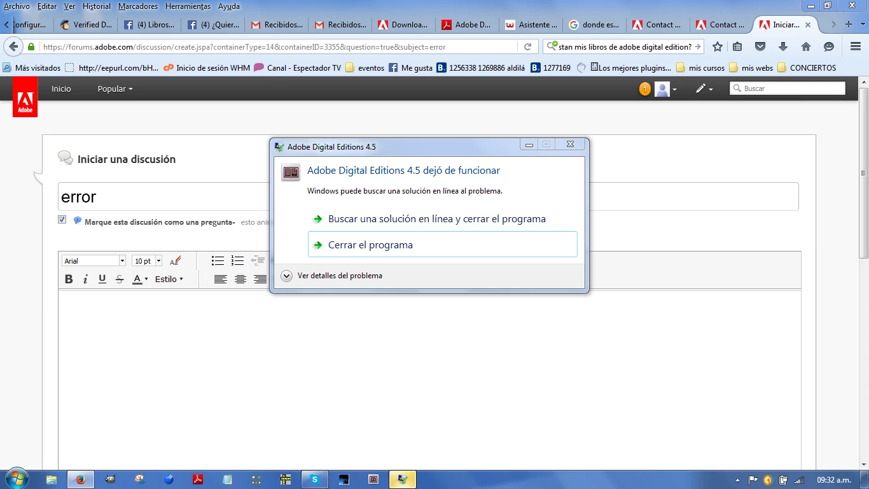Apply bold formatting in the editor toolbar
The width and height of the screenshot is (869, 489).
[69, 279]
